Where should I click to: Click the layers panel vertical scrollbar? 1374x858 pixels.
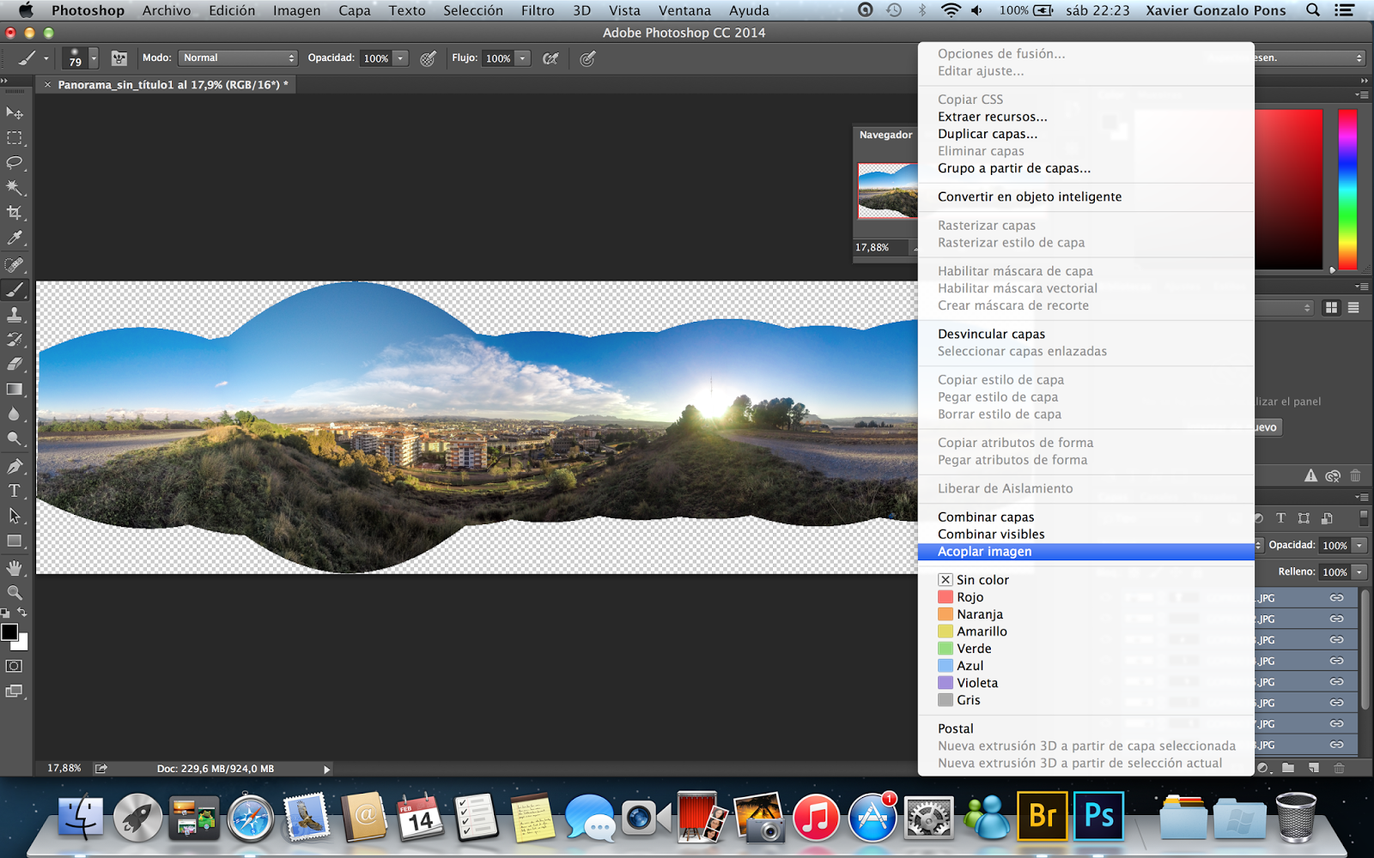click(x=1365, y=650)
